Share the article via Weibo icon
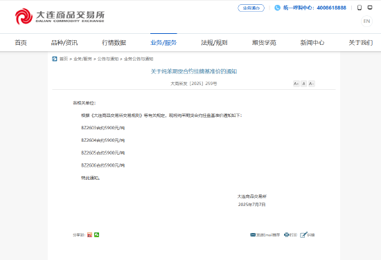 coord(89,235)
